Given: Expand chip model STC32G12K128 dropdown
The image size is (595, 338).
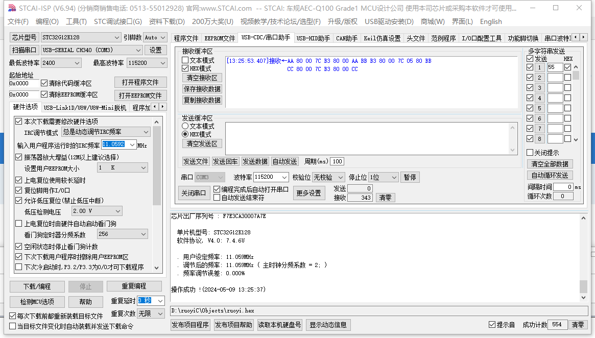Looking at the screenshot, I should tap(116, 37).
